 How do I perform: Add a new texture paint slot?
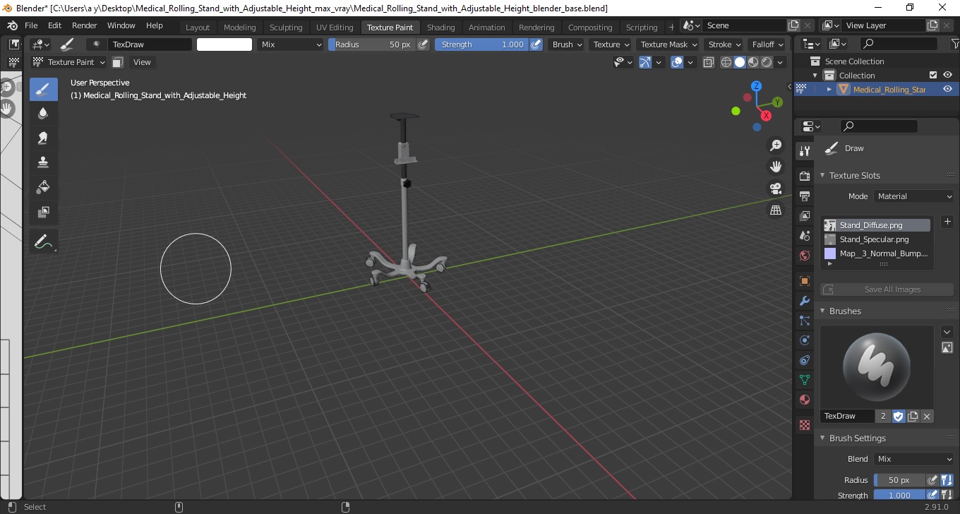[x=947, y=222]
